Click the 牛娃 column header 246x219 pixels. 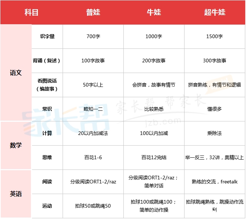pyautogui.click(x=154, y=12)
